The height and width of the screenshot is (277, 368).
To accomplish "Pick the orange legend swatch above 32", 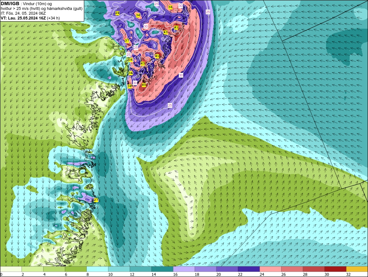I will pos(357,269).
